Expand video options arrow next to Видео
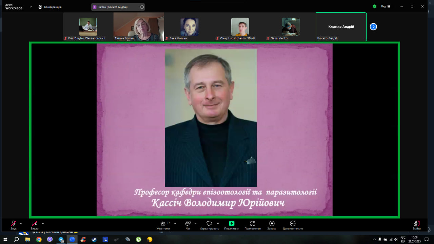434x244 pixels. tap(43, 223)
